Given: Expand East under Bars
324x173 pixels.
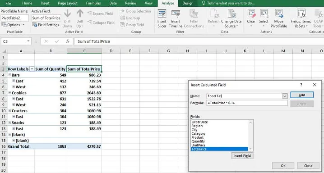Looking at the screenshot, I should pyautogui.click(x=14, y=81).
